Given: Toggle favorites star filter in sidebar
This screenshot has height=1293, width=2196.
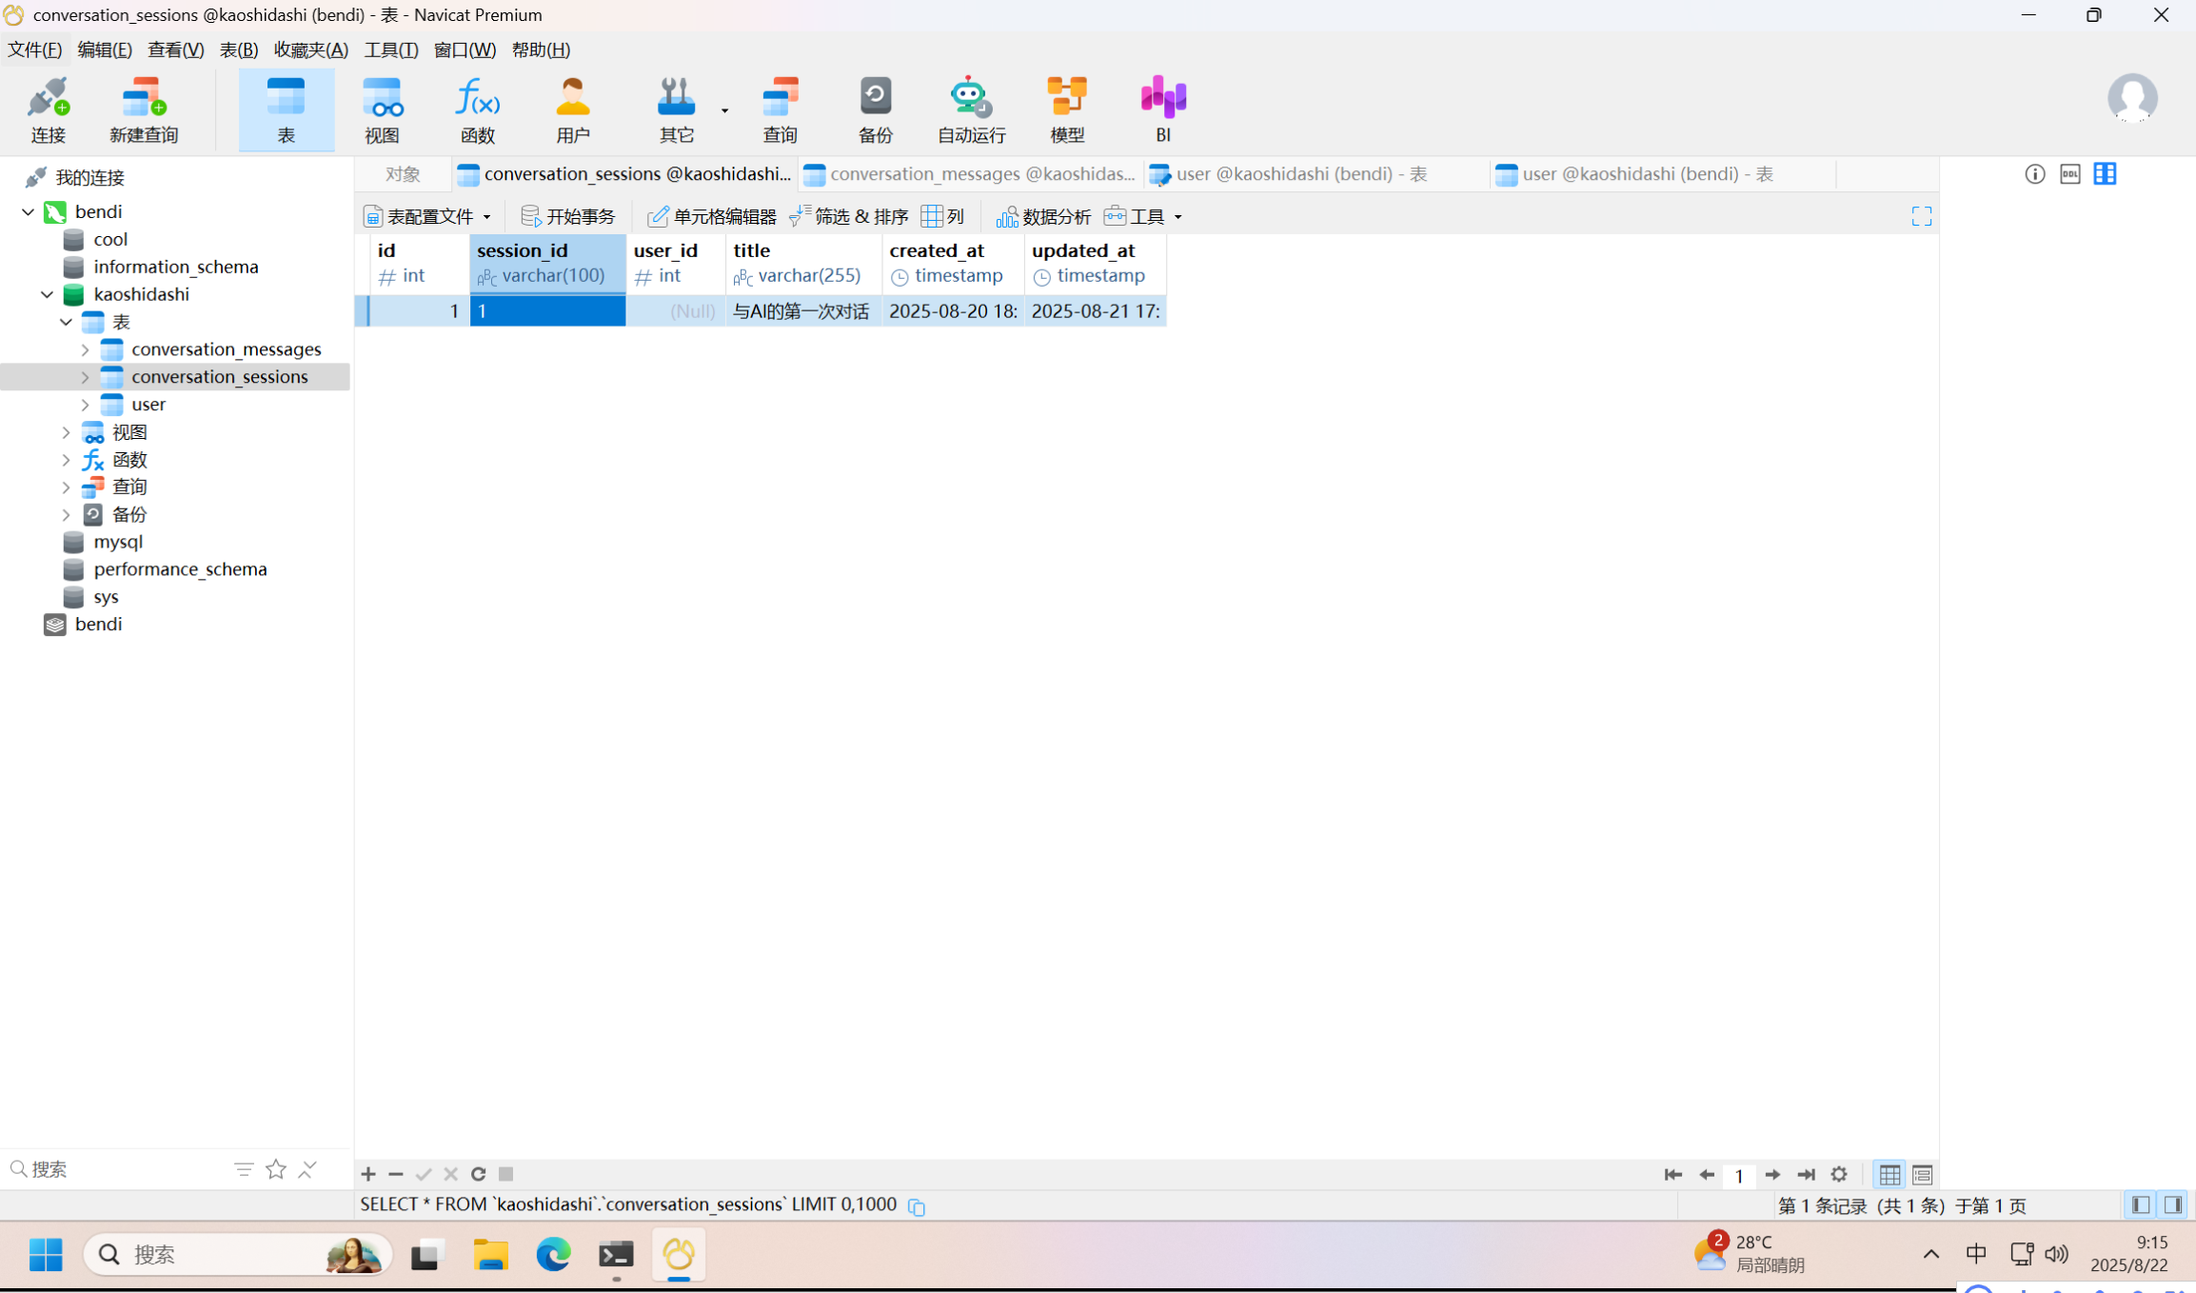Looking at the screenshot, I should point(276,1169).
